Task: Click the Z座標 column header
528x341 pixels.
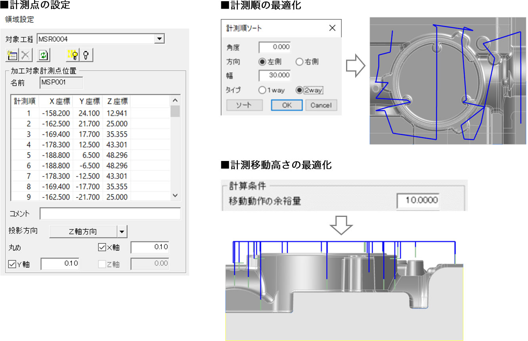Action: (117, 101)
